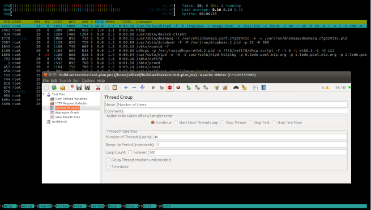Select Start Next Thread Loop option
This screenshot has height=210, width=371.
(176, 123)
